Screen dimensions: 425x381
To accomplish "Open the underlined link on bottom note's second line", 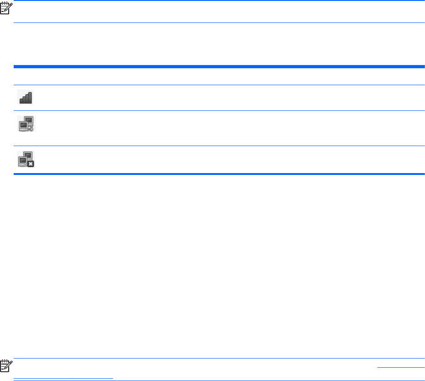I will 63,377.
